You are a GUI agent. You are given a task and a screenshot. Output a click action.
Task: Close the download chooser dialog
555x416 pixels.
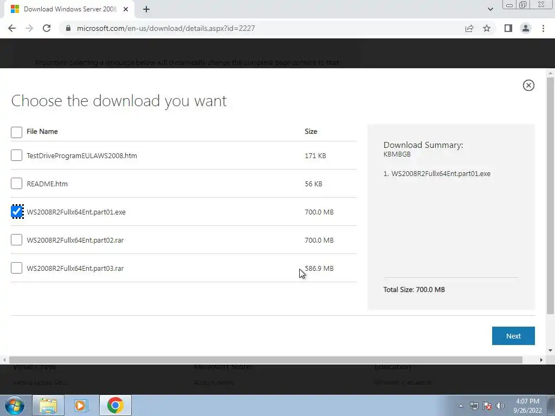(x=528, y=85)
